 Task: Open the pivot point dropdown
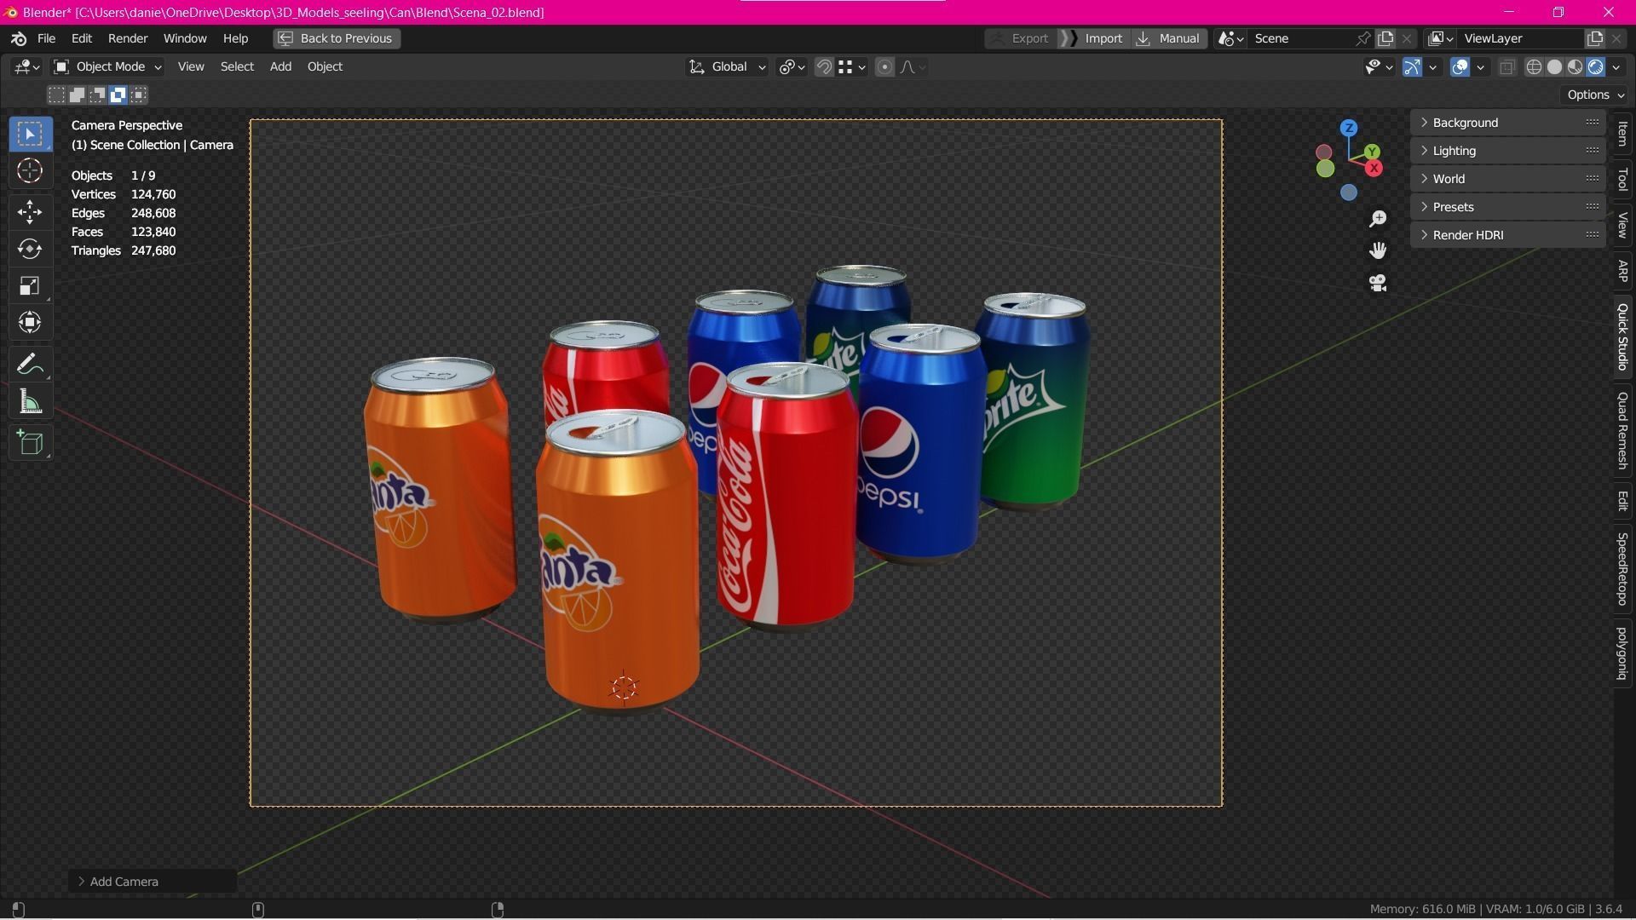pos(792,66)
